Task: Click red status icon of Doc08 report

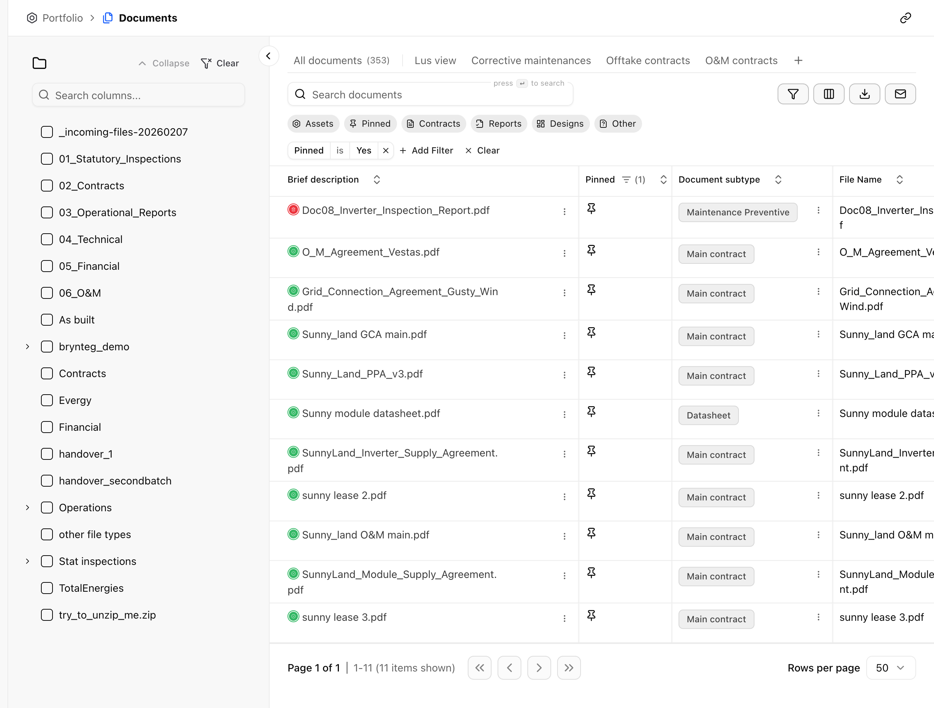Action: (x=293, y=209)
